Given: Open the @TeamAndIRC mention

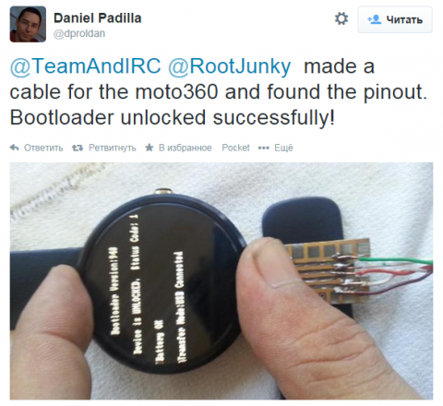Looking at the screenshot, I should tap(86, 66).
